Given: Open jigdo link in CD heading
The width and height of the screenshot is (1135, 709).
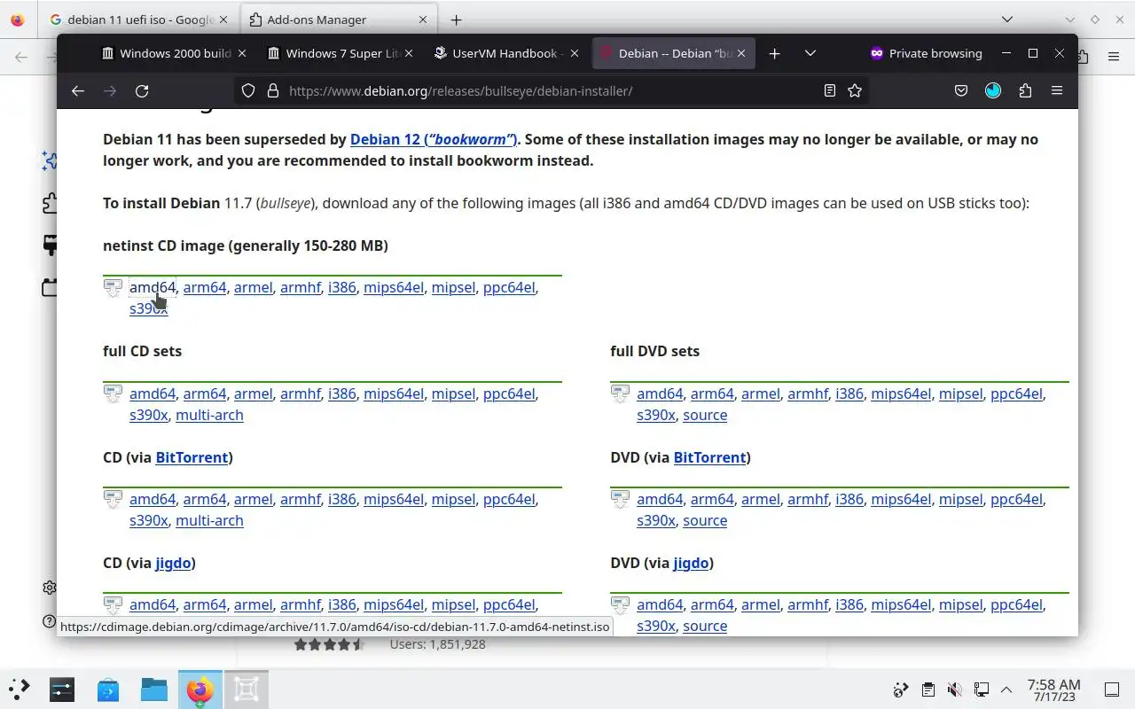Looking at the screenshot, I should click(x=173, y=563).
